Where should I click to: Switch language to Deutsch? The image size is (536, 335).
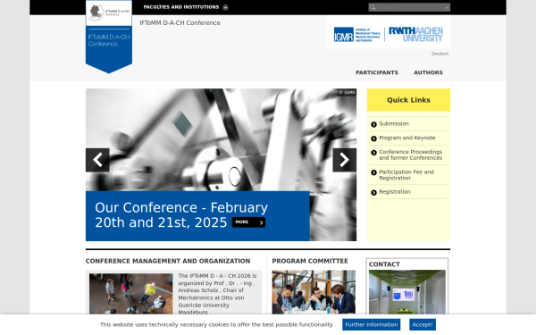tap(440, 54)
